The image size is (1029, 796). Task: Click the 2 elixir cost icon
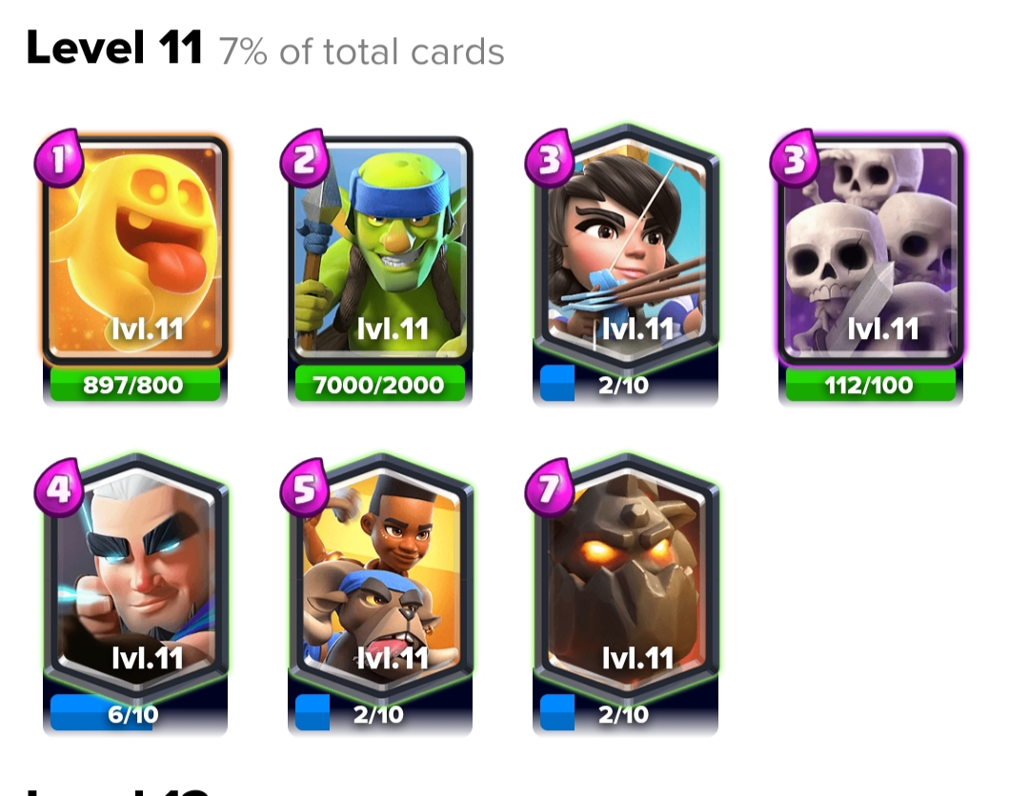304,158
